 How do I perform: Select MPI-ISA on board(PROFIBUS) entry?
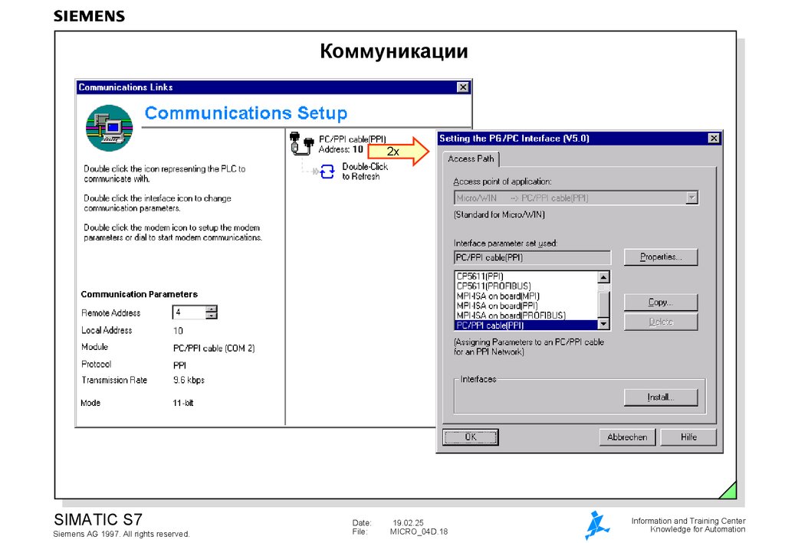526,316
